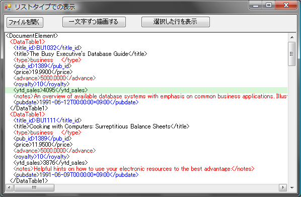
Task: Click the 選択した行を表示 button
Action: coord(176,22)
